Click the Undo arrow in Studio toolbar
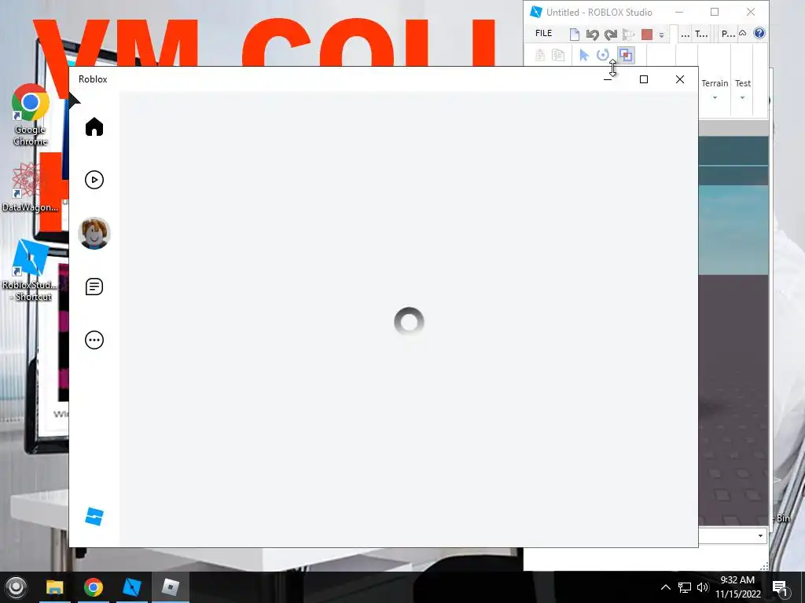 point(593,35)
